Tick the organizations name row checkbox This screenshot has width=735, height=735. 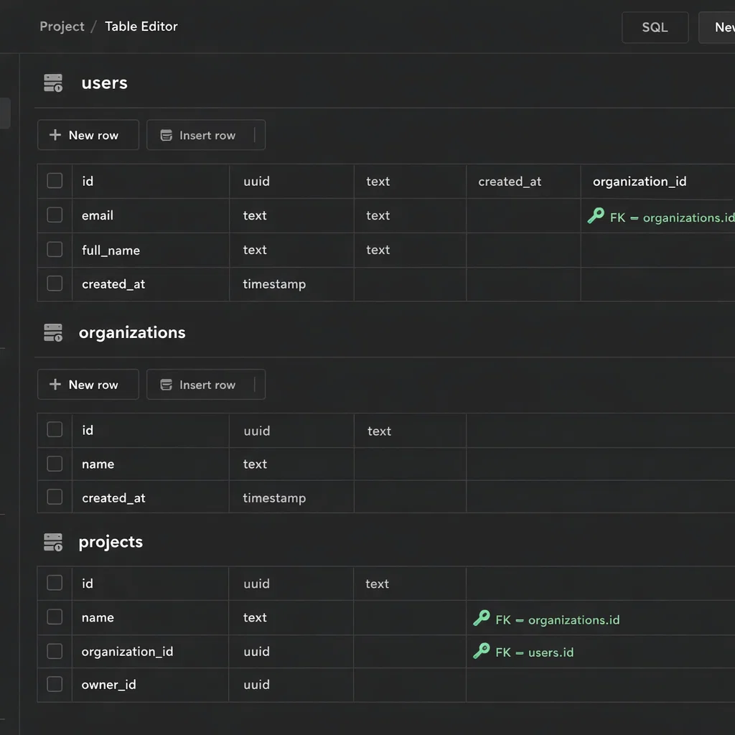point(55,464)
